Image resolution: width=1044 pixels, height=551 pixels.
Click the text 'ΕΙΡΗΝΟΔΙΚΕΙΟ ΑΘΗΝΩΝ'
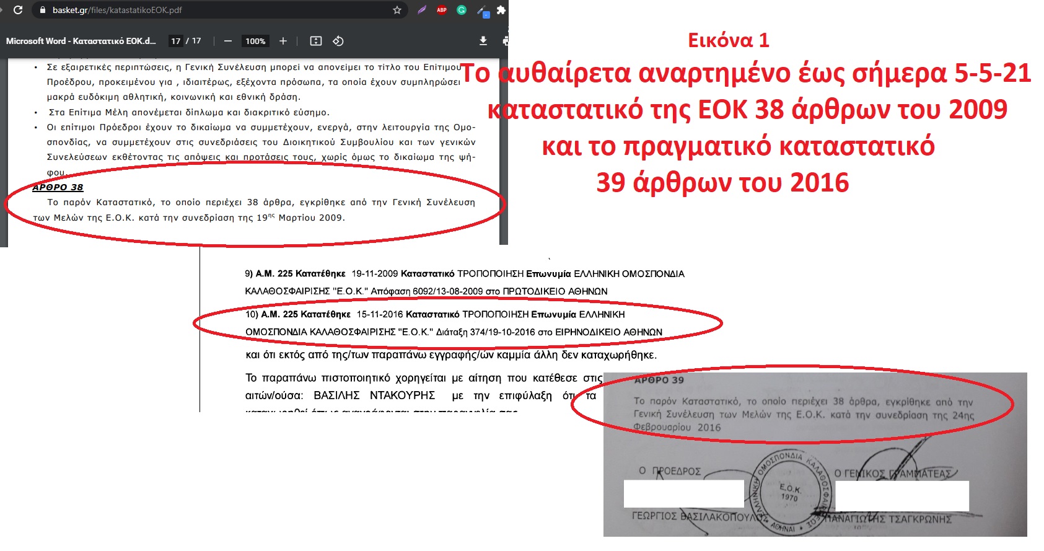pos(609,332)
